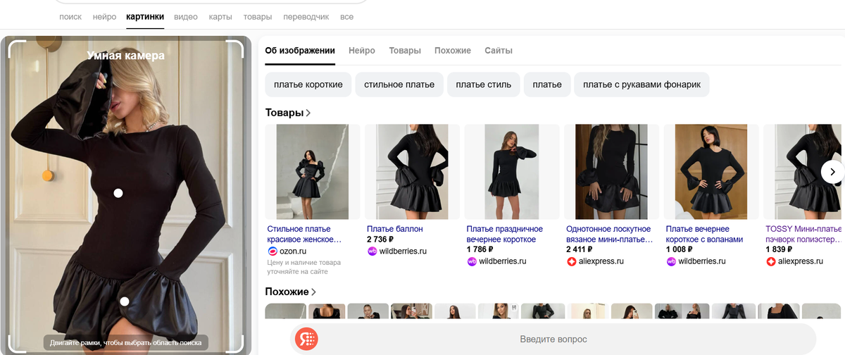This screenshot has height=355, width=845.
Task: Open the first product thumbnail from ozon
Action: click(x=312, y=172)
